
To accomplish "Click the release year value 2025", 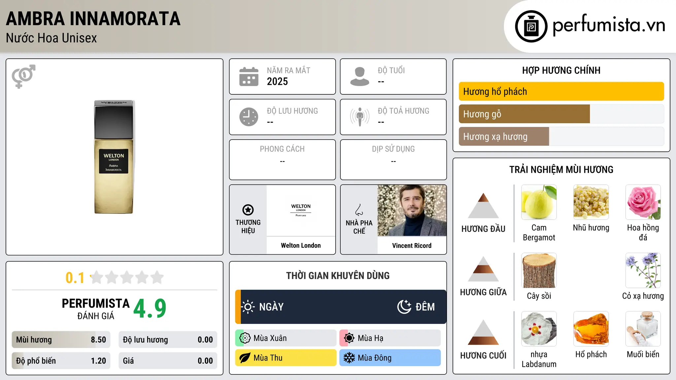I will coord(277,81).
